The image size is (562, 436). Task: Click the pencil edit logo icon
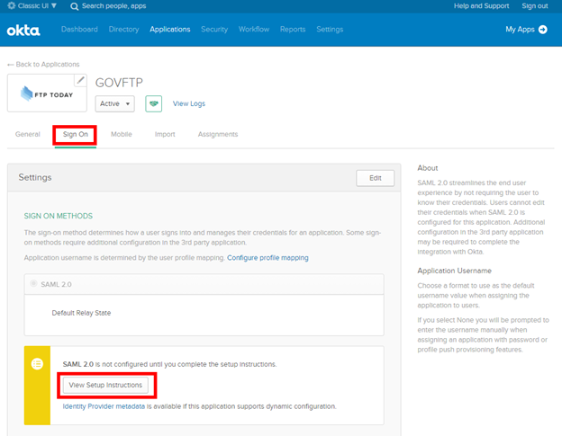pyautogui.click(x=80, y=81)
